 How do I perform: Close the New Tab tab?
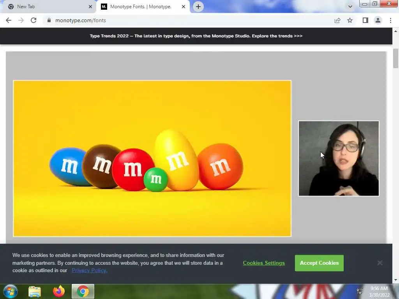click(x=90, y=7)
